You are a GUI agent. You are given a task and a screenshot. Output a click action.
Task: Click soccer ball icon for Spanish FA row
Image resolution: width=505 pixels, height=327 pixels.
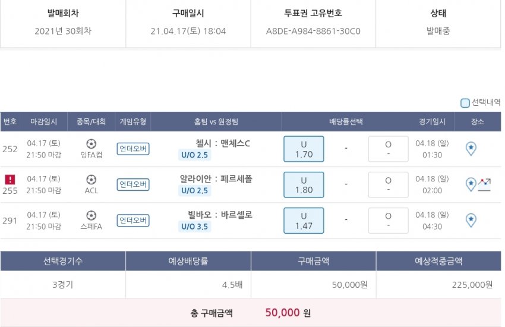(91, 215)
